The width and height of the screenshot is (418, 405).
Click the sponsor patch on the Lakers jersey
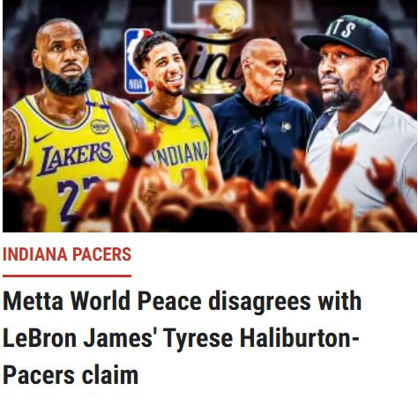pyautogui.click(x=100, y=127)
